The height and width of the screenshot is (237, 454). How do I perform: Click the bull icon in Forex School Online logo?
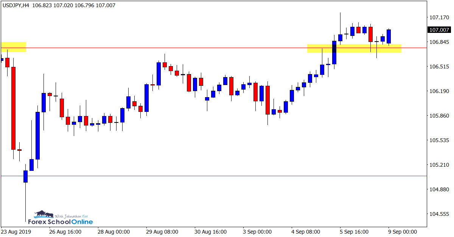coord(41,214)
